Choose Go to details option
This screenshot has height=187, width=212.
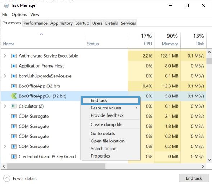110,133
